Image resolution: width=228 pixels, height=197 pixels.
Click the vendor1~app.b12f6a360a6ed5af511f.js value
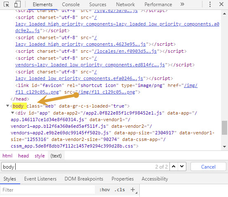pos(58,126)
